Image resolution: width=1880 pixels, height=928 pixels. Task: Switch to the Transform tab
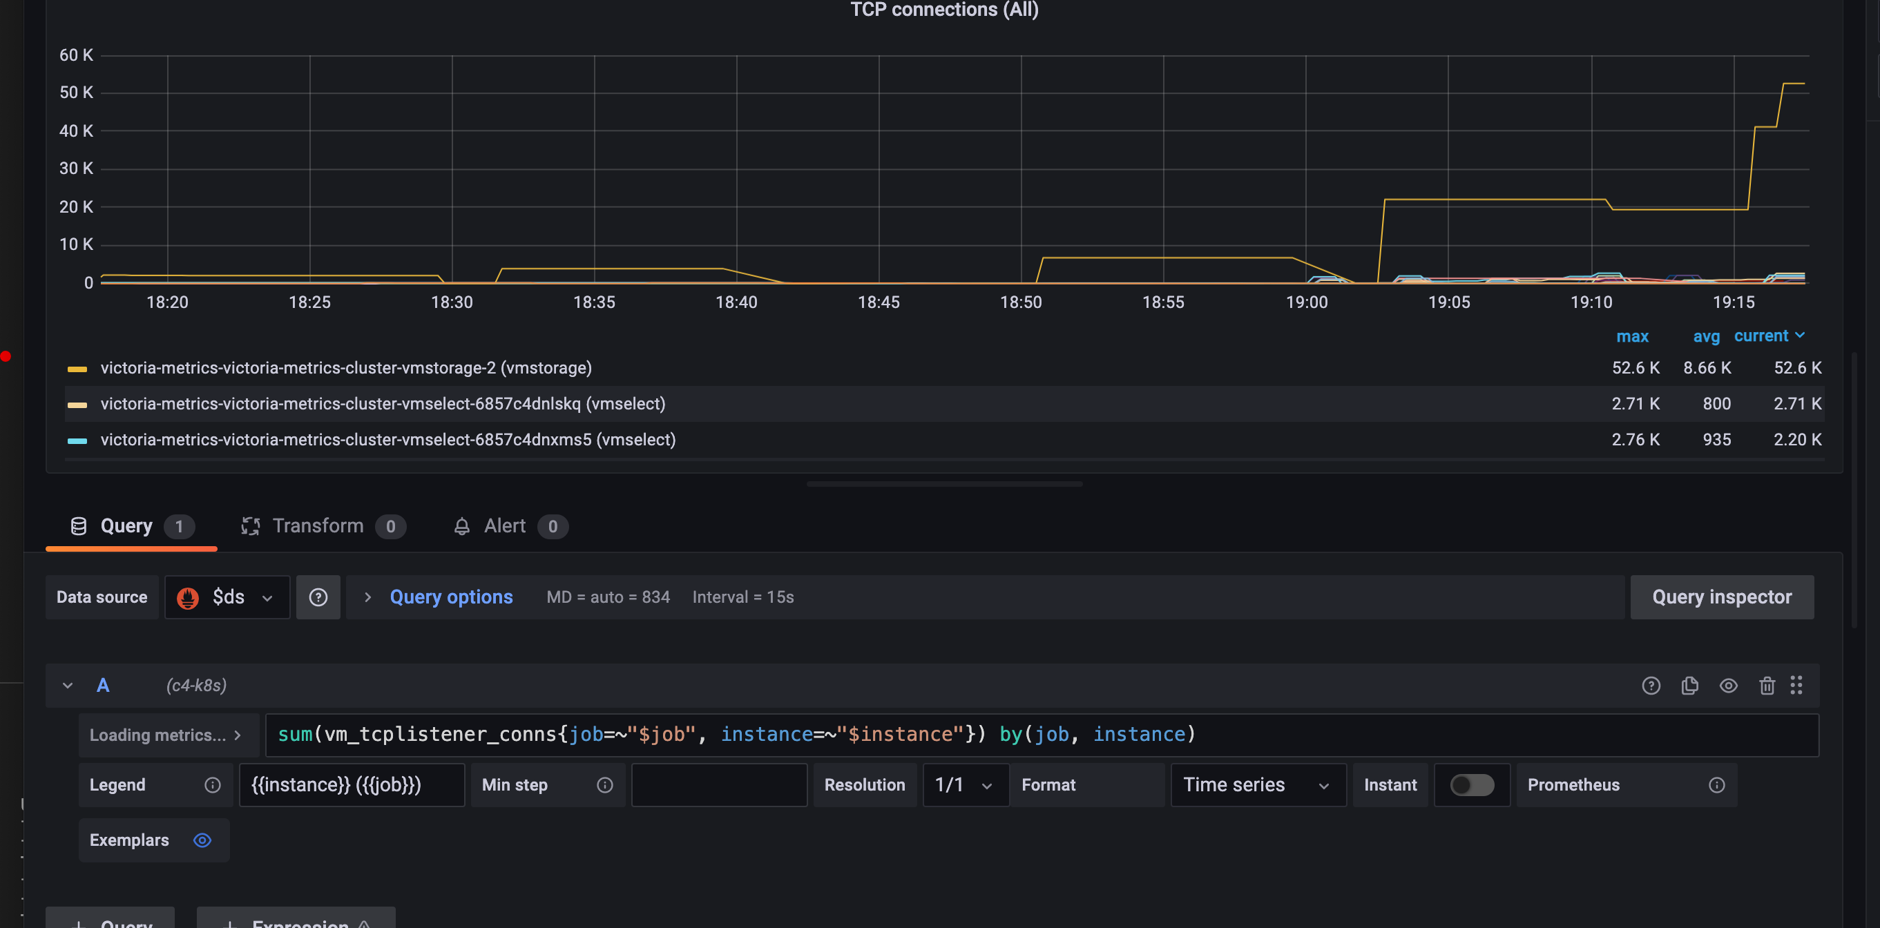point(318,525)
